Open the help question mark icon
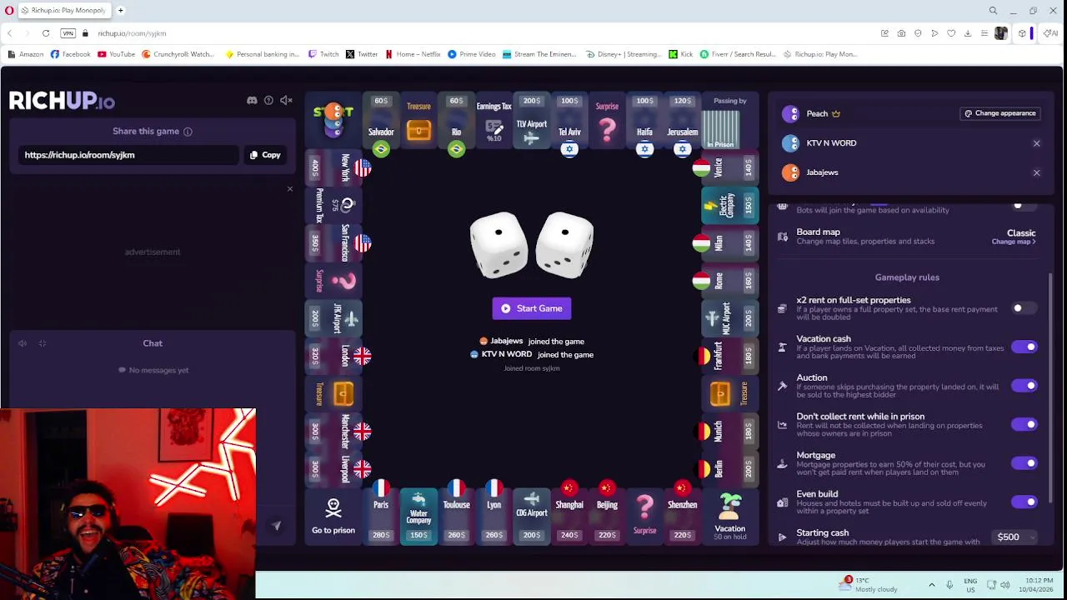This screenshot has width=1067, height=600. [268, 101]
